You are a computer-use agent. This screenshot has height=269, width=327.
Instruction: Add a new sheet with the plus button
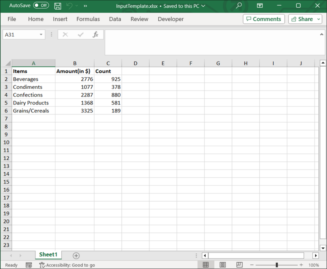pos(76,255)
